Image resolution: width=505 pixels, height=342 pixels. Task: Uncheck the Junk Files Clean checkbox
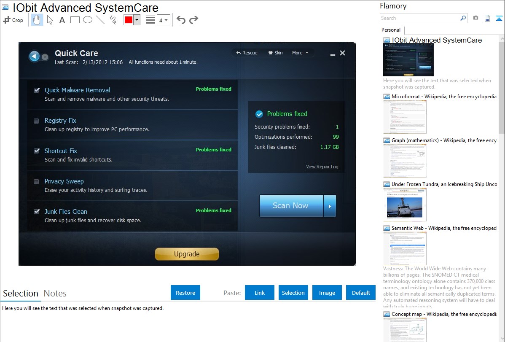pos(36,212)
